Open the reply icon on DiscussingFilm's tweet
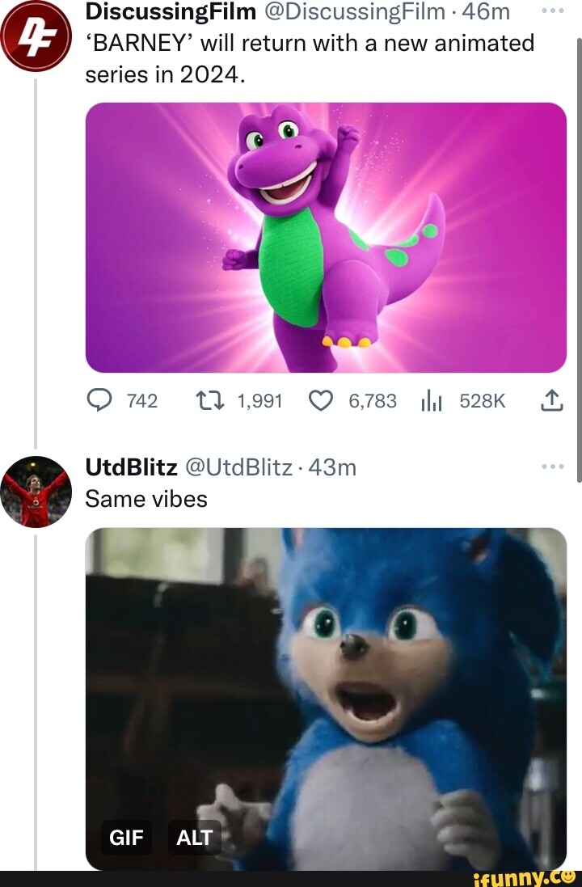Viewport: 582px width, 887px height. click(x=100, y=399)
